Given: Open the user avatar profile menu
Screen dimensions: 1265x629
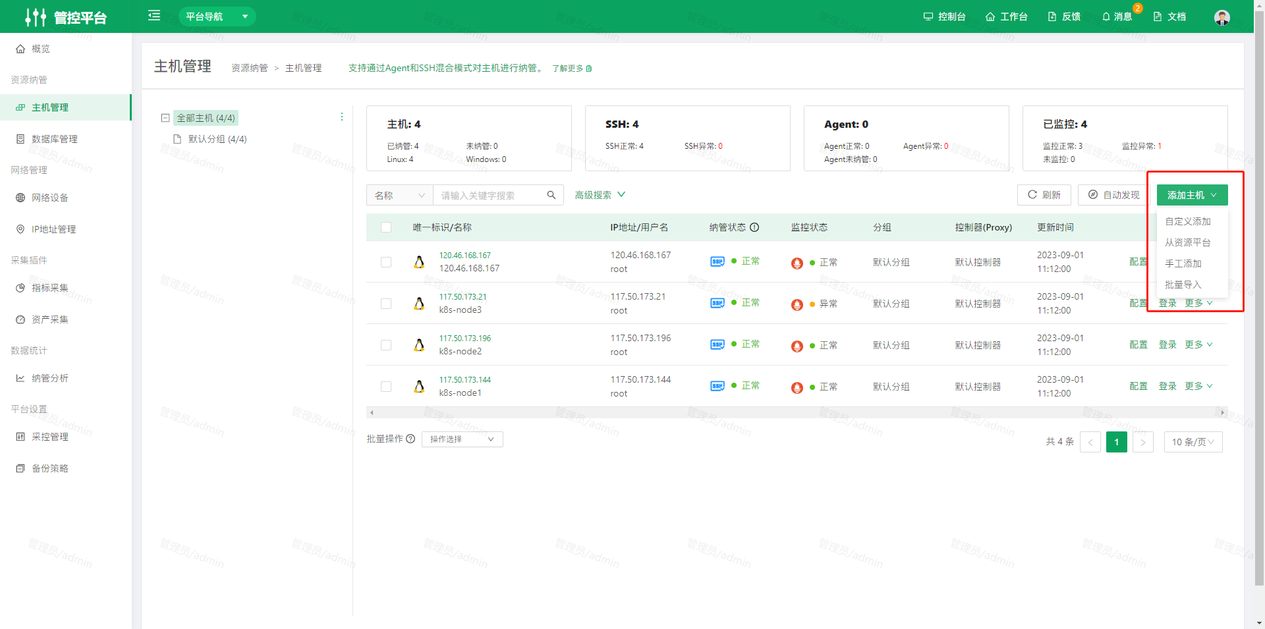Looking at the screenshot, I should (x=1222, y=17).
